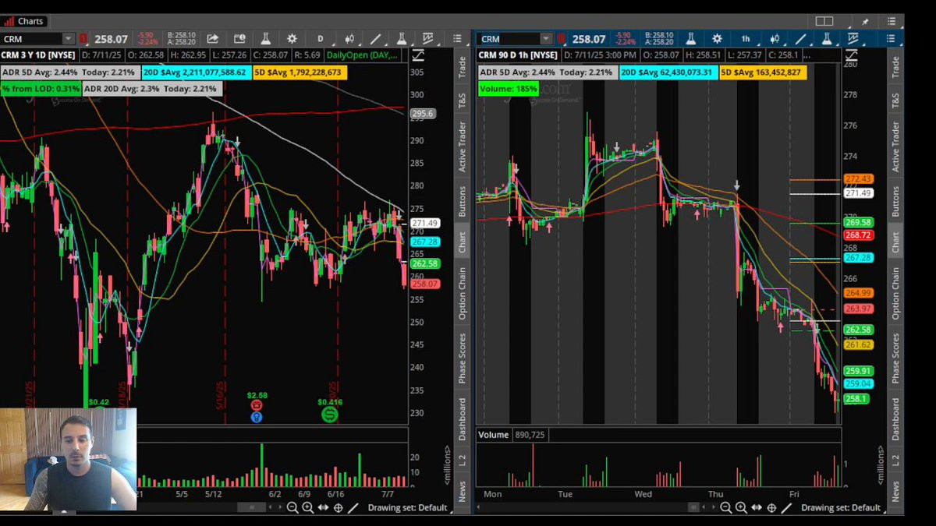
Task: Open Dashboard tab on right sidebar
Action: [895, 419]
